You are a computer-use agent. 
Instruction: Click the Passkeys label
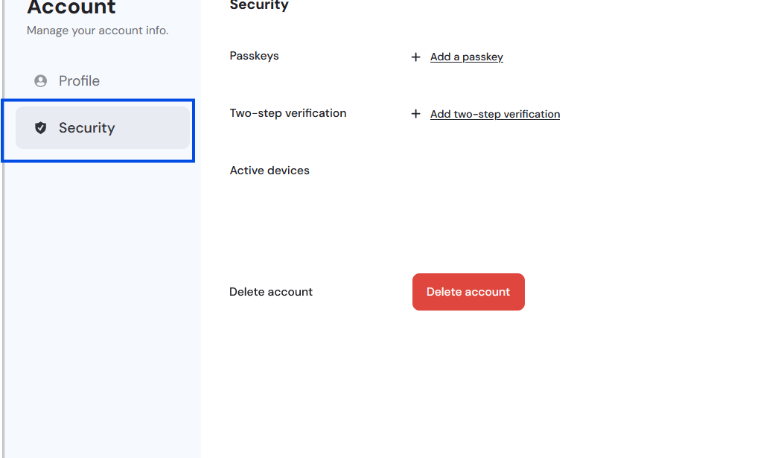pos(254,56)
